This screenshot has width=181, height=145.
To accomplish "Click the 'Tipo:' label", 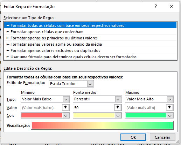I will tap(11, 99).
